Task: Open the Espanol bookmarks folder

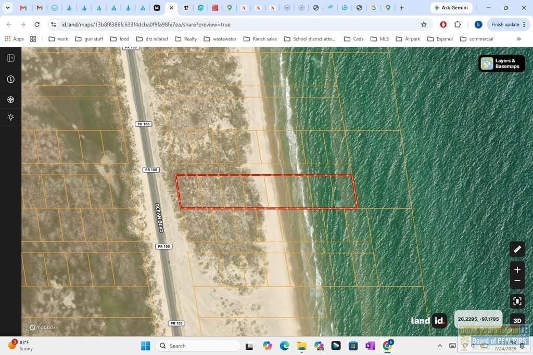Action: coord(440,38)
